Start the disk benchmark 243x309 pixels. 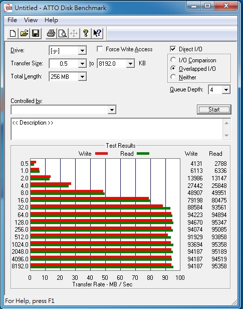pyautogui.click(x=214, y=110)
